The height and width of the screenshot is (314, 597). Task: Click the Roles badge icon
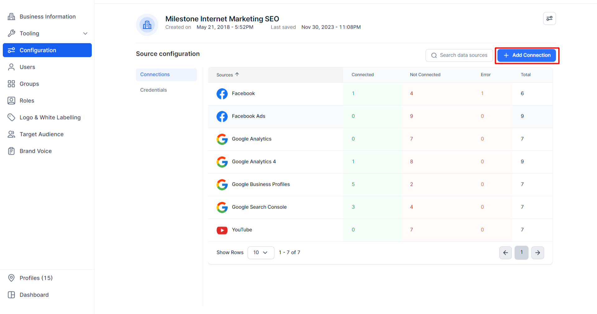[11, 101]
